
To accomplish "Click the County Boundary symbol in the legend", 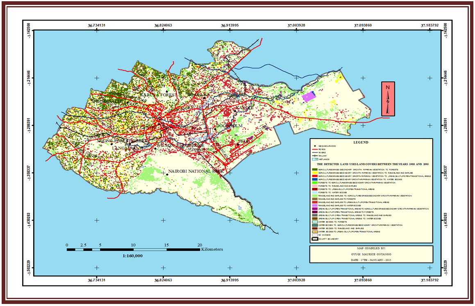I will pyautogui.click(x=315, y=239).
